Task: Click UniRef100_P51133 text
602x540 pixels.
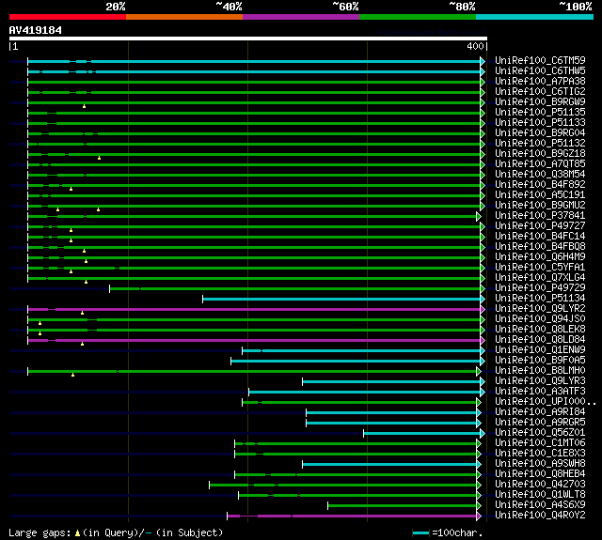Action: (540, 123)
